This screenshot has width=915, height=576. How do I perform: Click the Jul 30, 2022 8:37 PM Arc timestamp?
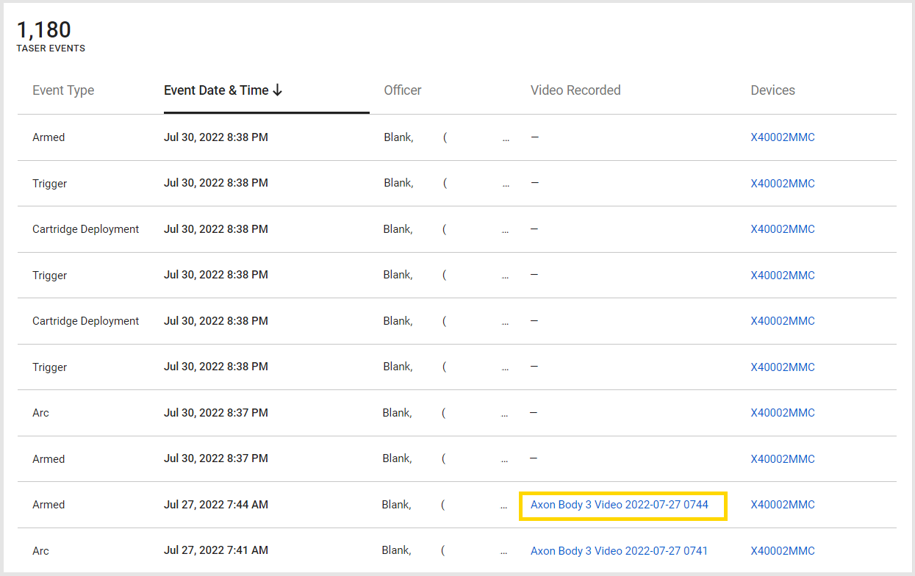coord(215,413)
